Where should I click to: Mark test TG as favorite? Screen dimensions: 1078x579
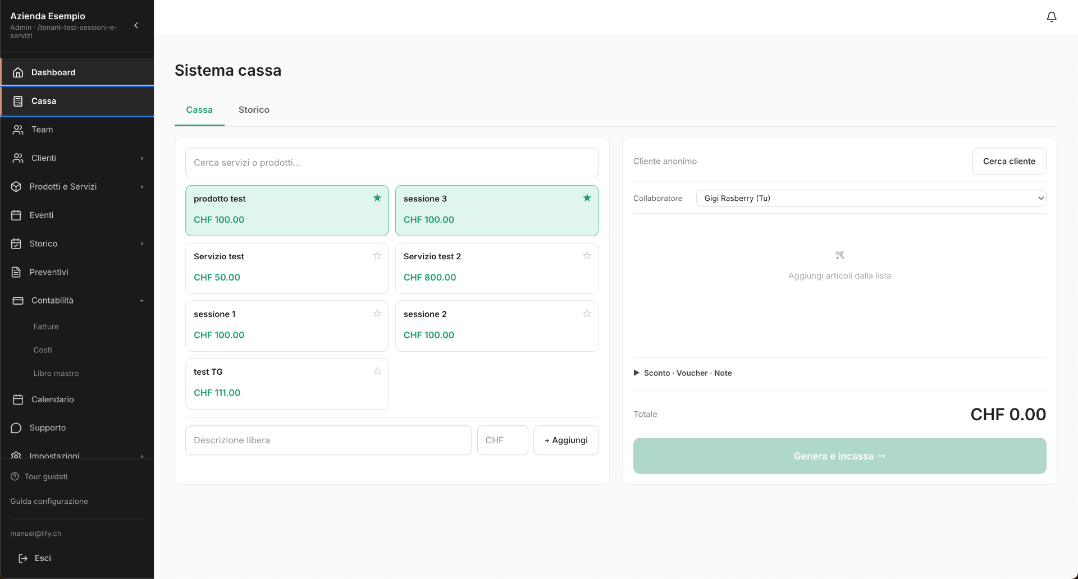tap(377, 371)
